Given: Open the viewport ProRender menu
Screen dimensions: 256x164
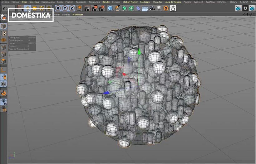Looking at the screenshot, I should click(78, 15).
